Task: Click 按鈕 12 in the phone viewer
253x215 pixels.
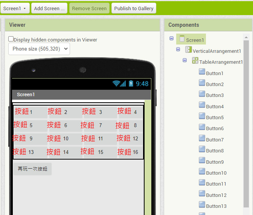Action: point(130,138)
